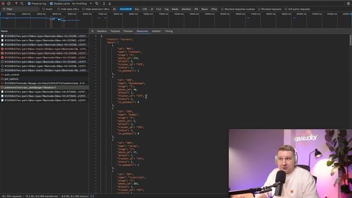This screenshot has width=352, height=198.
Task: Filter requests by Wasm type
Action: pyautogui.click(x=205, y=9)
